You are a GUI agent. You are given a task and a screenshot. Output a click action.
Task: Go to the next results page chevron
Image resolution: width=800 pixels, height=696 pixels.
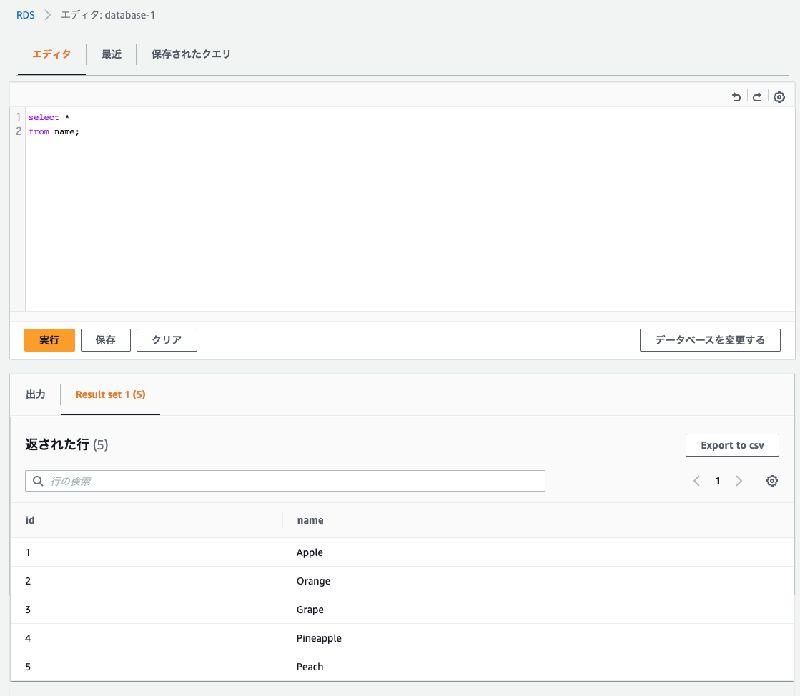739,481
